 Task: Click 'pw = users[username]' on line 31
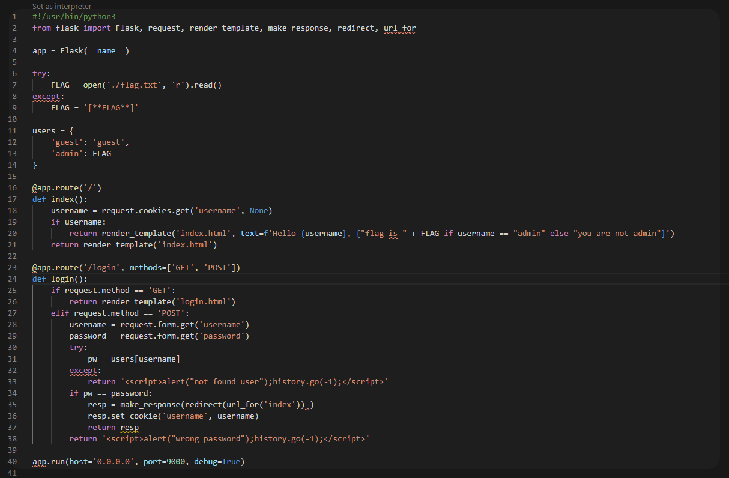(x=134, y=359)
